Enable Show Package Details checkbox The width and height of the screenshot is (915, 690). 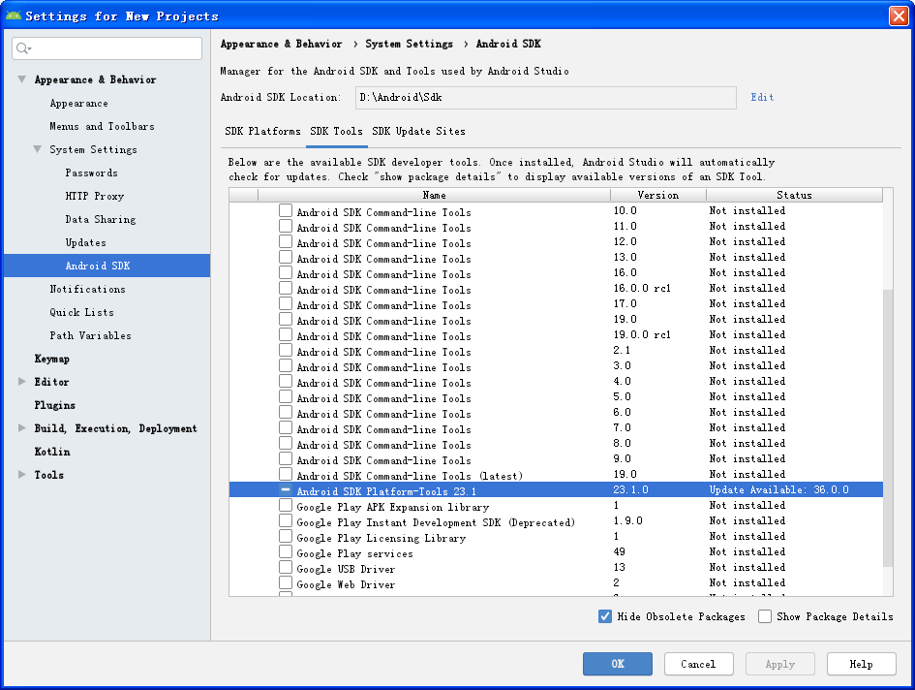coord(765,616)
